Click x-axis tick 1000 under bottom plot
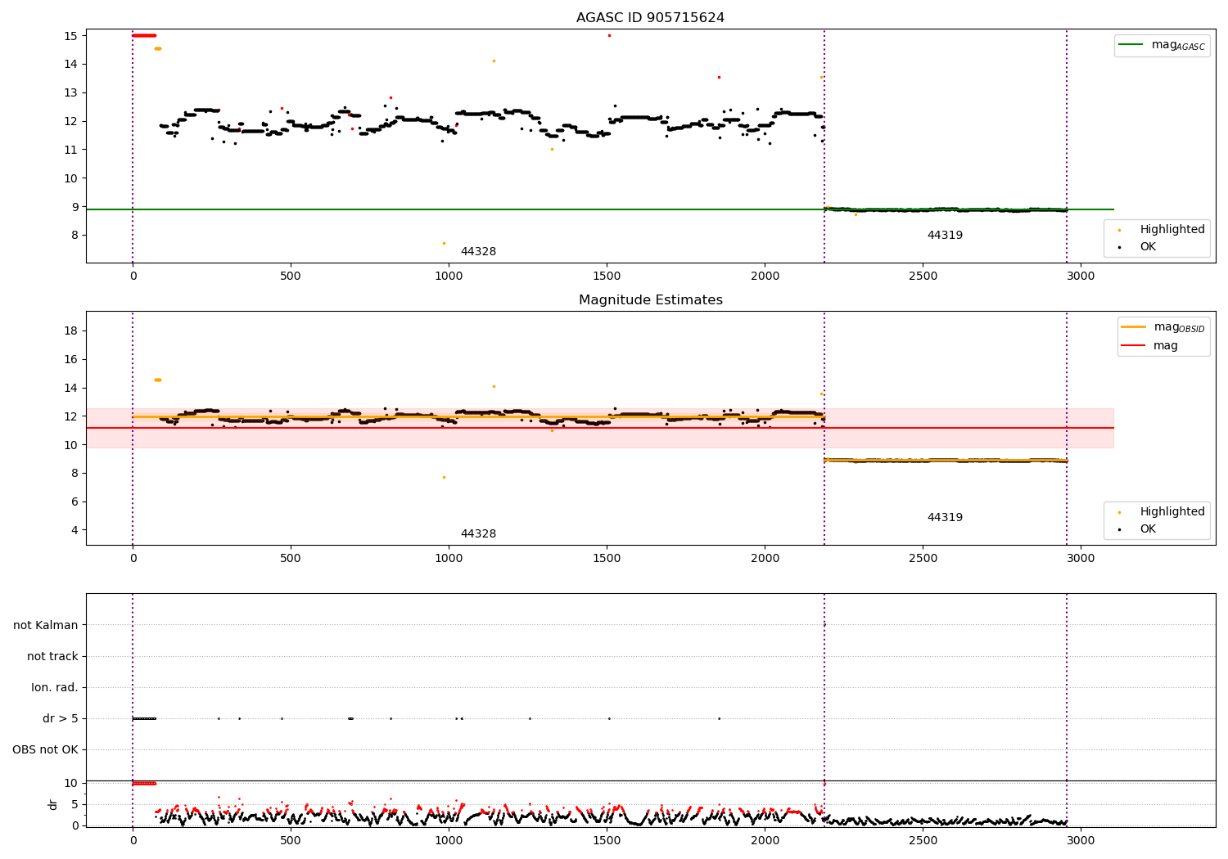Screen dimensions: 1228x859 click(449, 839)
